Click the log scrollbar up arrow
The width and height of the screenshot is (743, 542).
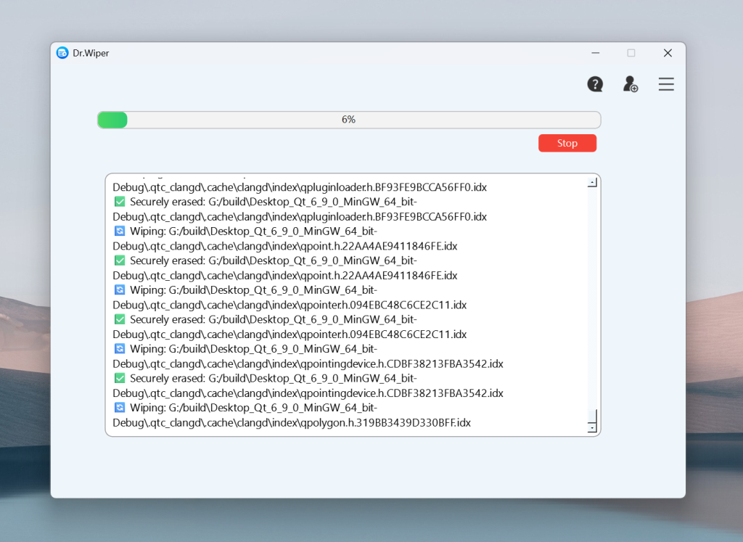591,181
